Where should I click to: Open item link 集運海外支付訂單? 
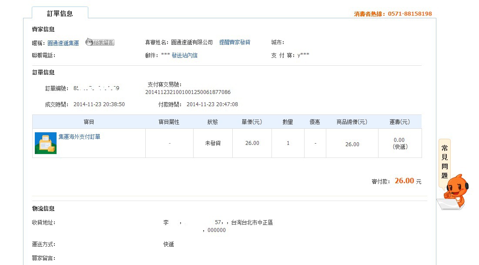(80, 137)
